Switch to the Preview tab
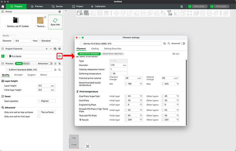 (x=37, y=7)
